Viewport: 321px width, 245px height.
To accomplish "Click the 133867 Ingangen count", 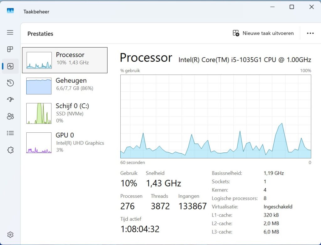I will (193, 206).
